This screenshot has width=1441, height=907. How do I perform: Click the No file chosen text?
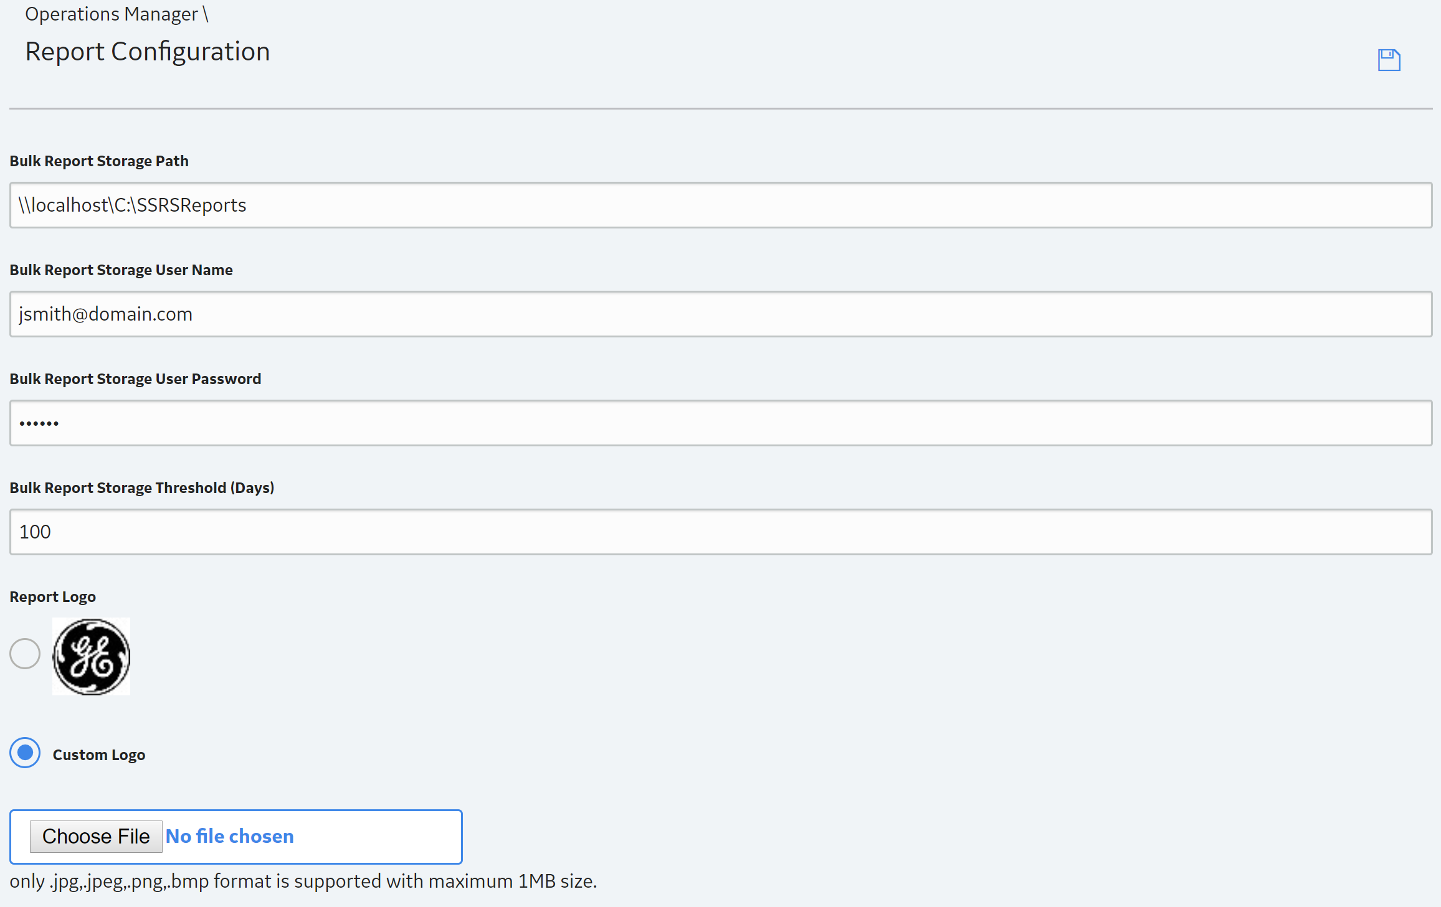[230, 836]
